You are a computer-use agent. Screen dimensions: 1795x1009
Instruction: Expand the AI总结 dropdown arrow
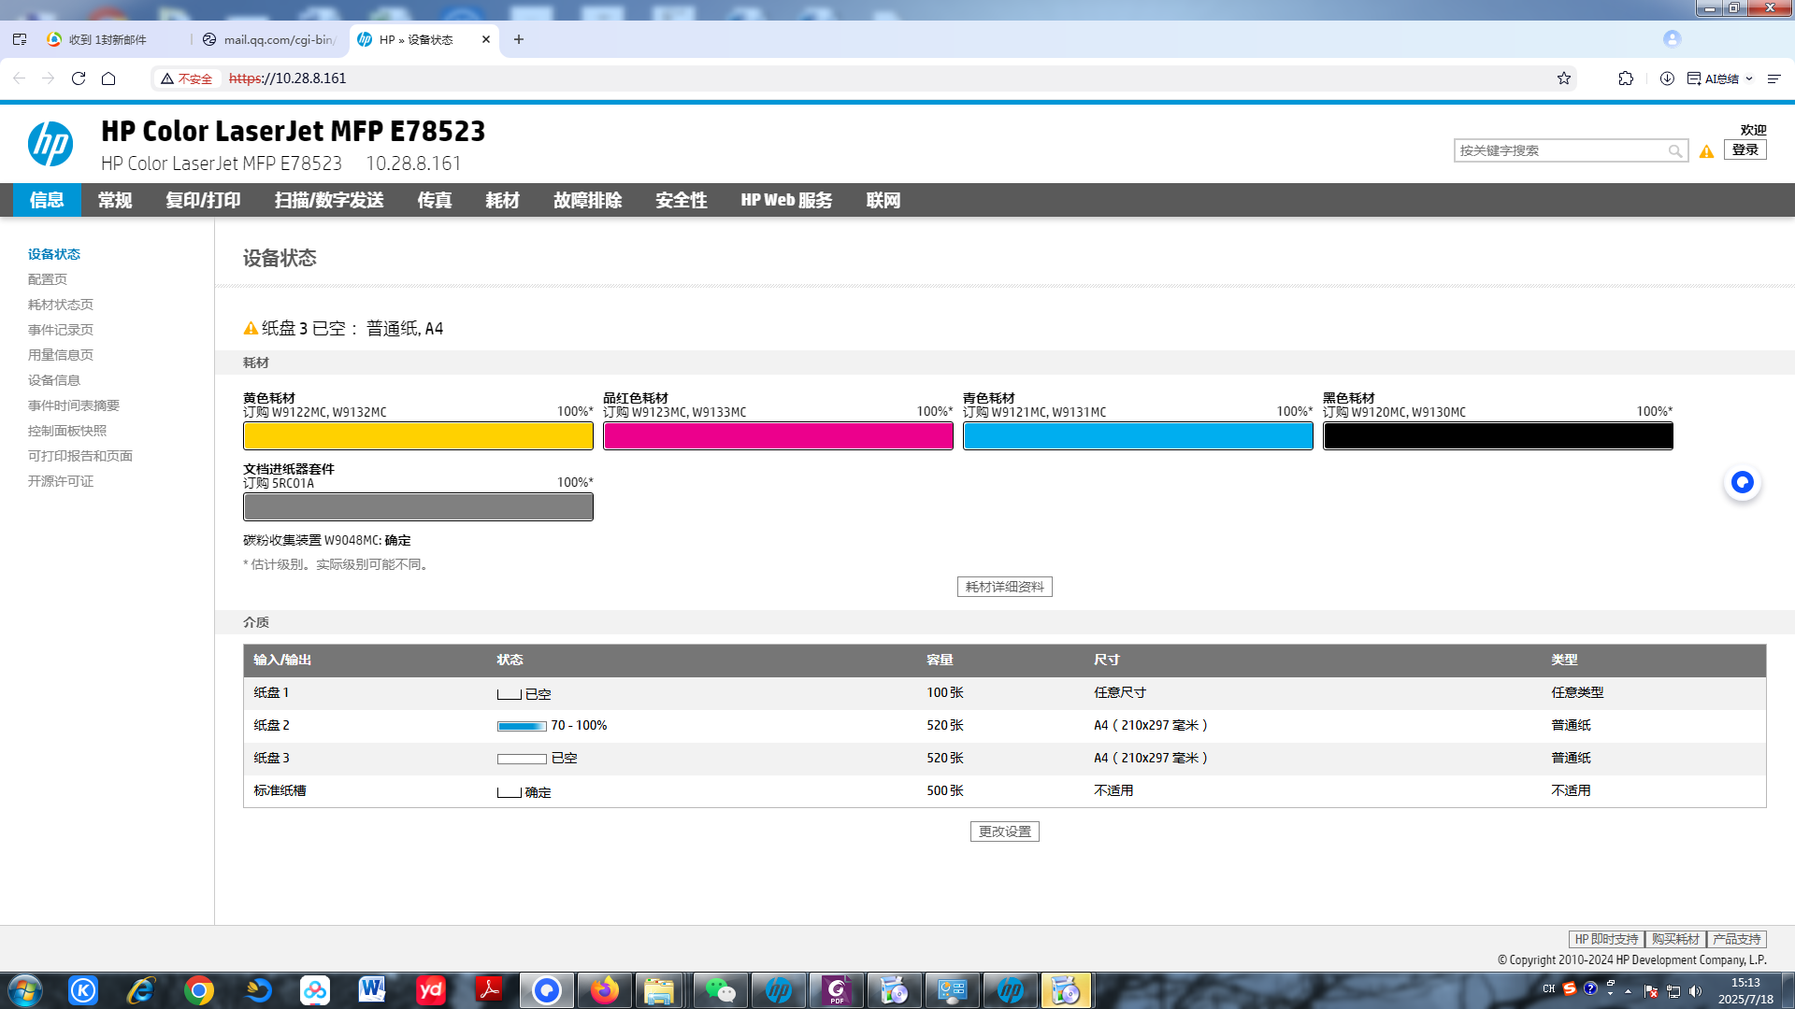pos(1749,78)
